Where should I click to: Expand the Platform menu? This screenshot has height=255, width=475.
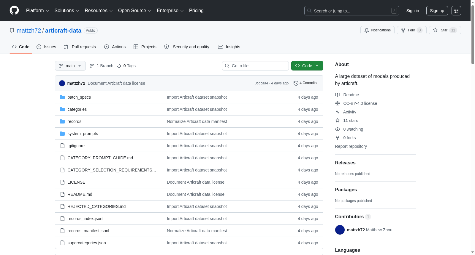tap(38, 11)
